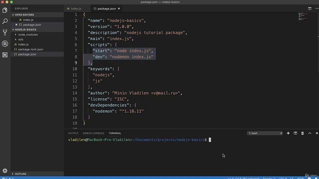This screenshot has height=179, width=319.
Task: Click the "version": "1.0.0" line
Action: pos(111,26)
